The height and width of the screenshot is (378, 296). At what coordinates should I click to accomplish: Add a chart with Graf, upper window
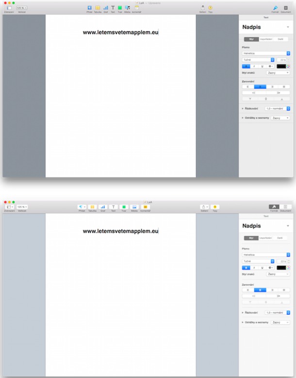pyautogui.click(x=106, y=8)
